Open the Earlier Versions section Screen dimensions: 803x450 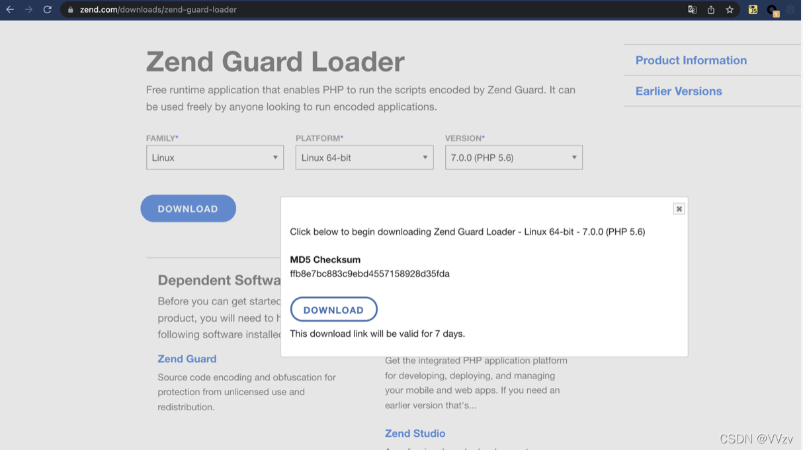tap(679, 91)
